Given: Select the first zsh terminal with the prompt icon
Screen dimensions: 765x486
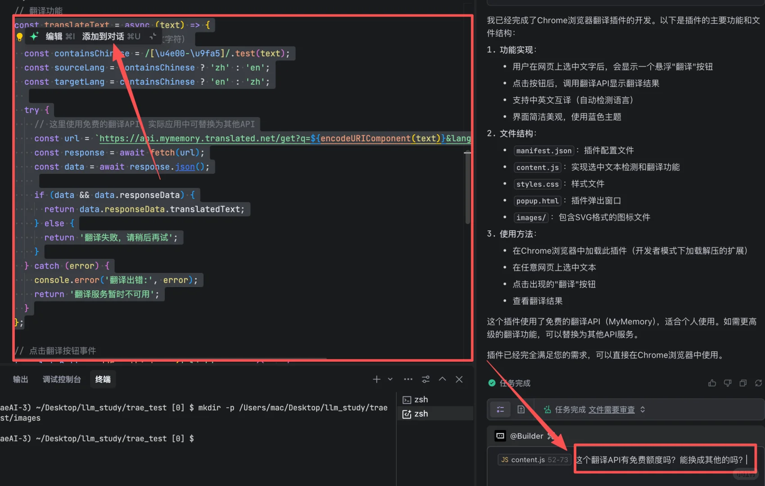Looking at the screenshot, I should click(435, 400).
